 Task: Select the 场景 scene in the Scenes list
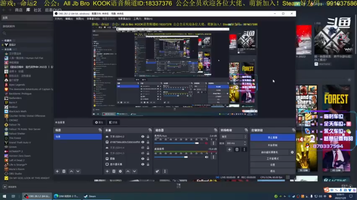pyautogui.click(x=78, y=136)
